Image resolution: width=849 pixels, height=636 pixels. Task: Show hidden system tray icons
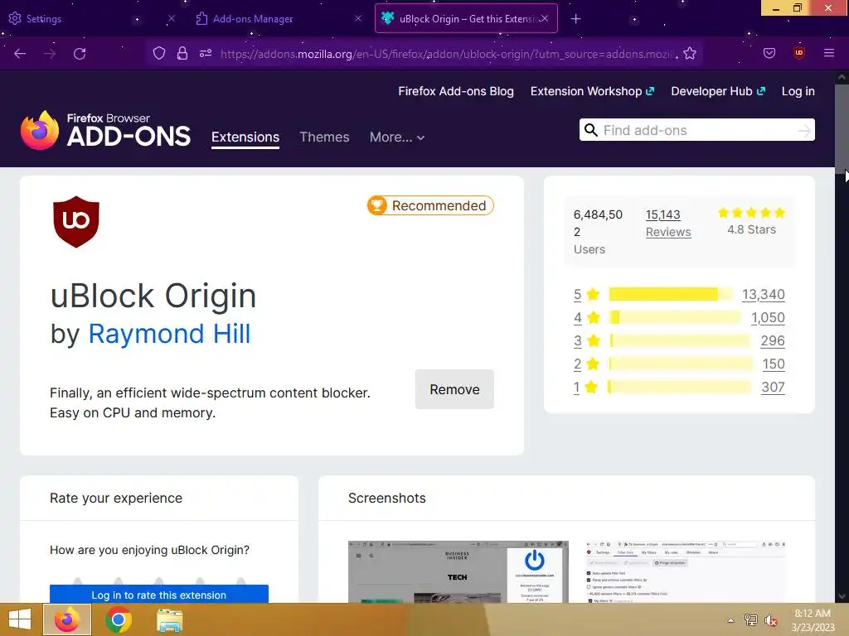(x=730, y=620)
